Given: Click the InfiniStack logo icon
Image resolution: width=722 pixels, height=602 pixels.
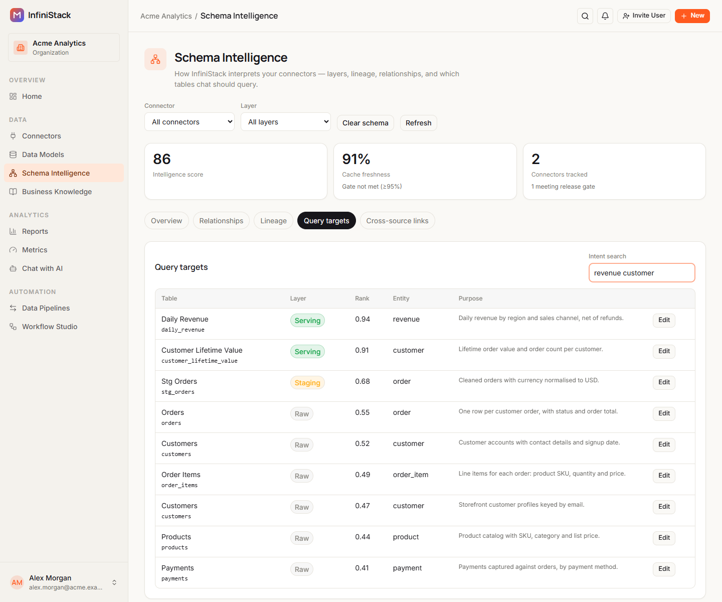Looking at the screenshot, I should click(x=17, y=15).
